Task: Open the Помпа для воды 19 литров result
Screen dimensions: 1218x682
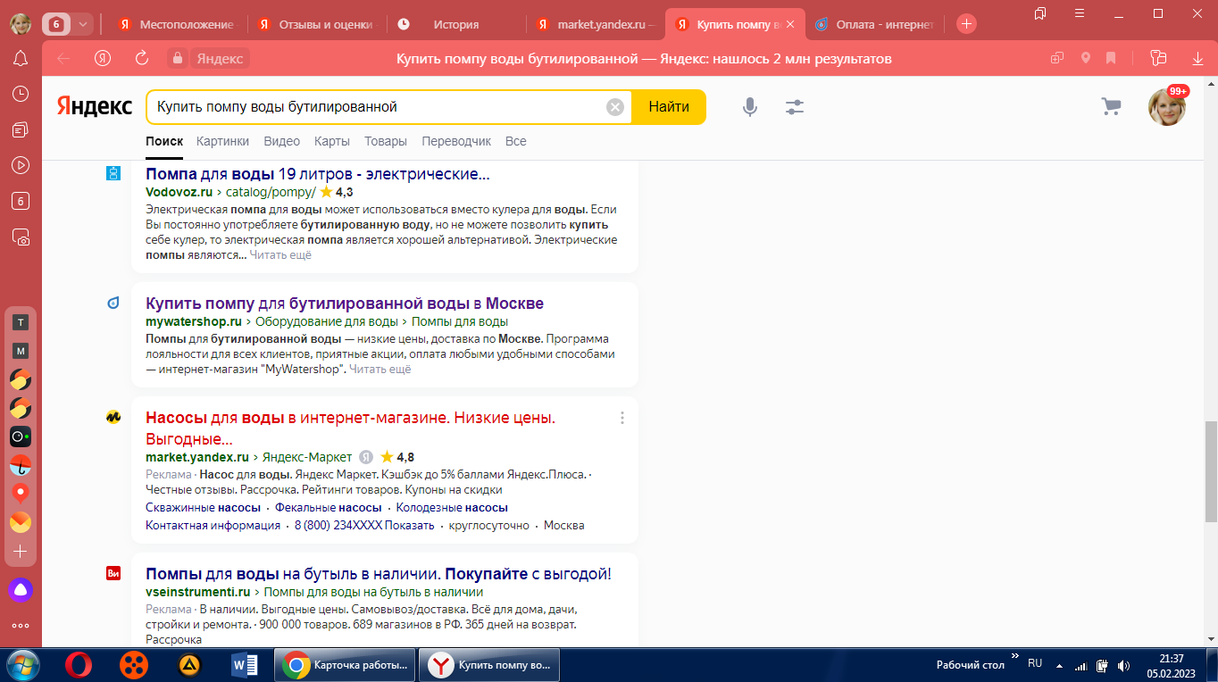Action: tap(318, 174)
